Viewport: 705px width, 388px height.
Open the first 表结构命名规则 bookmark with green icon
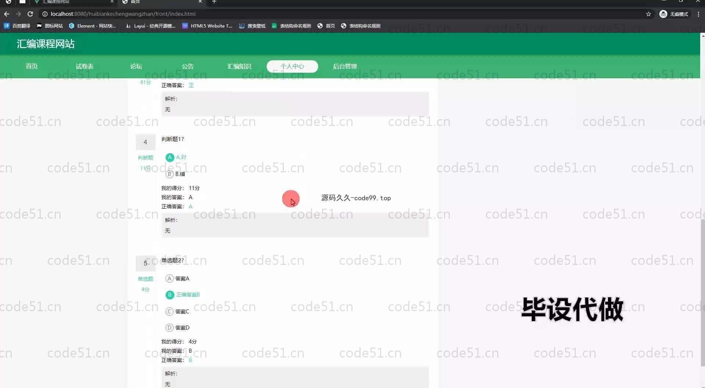point(291,26)
